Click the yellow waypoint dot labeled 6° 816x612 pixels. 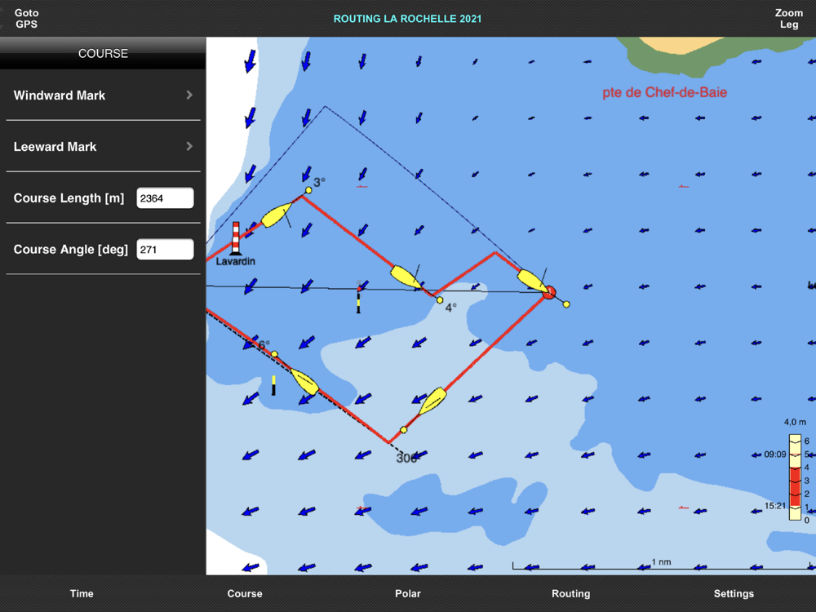[x=274, y=354]
